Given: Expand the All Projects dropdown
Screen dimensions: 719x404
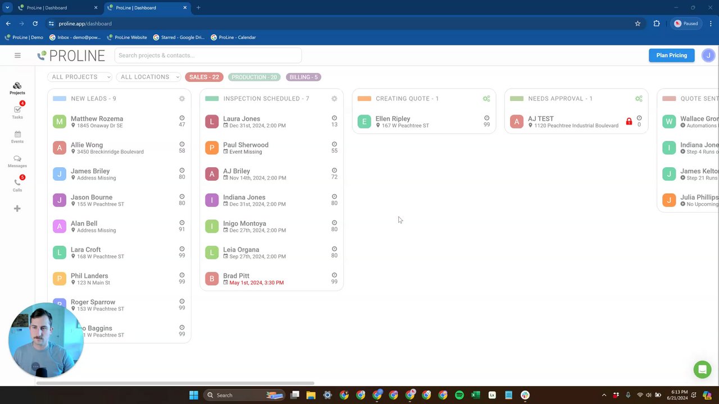Looking at the screenshot, I should (80, 77).
